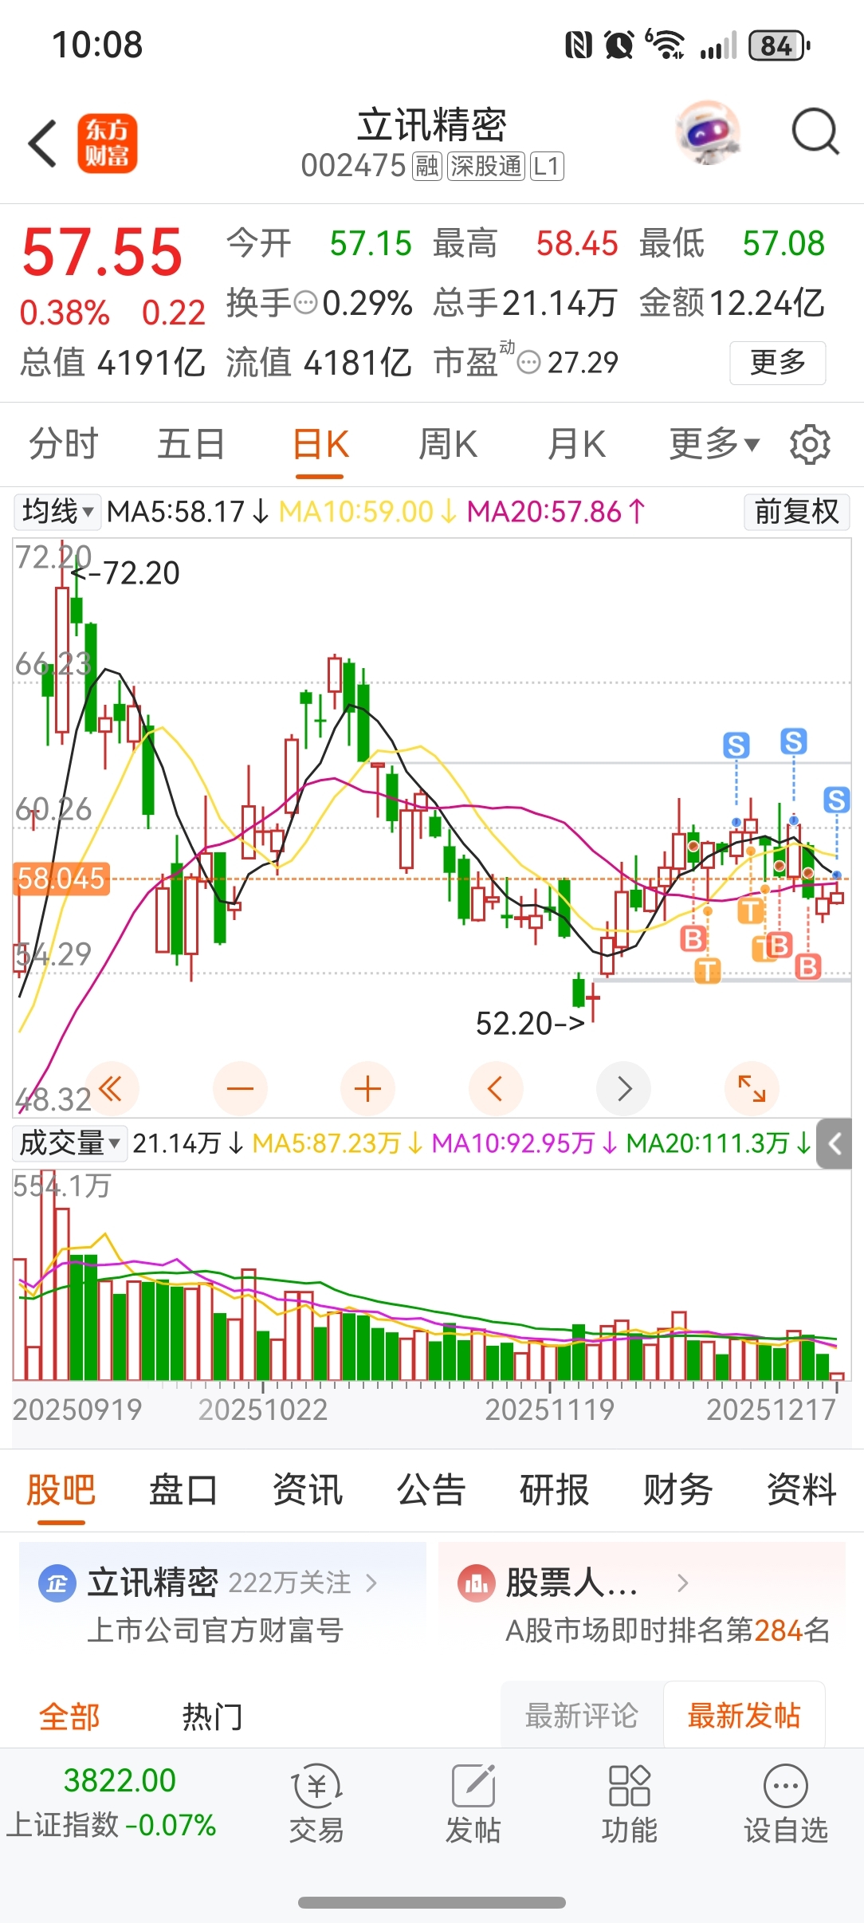Open the 财务 tab
The height and width of the screenshot is (1923, 864).
pos(678,1489)
